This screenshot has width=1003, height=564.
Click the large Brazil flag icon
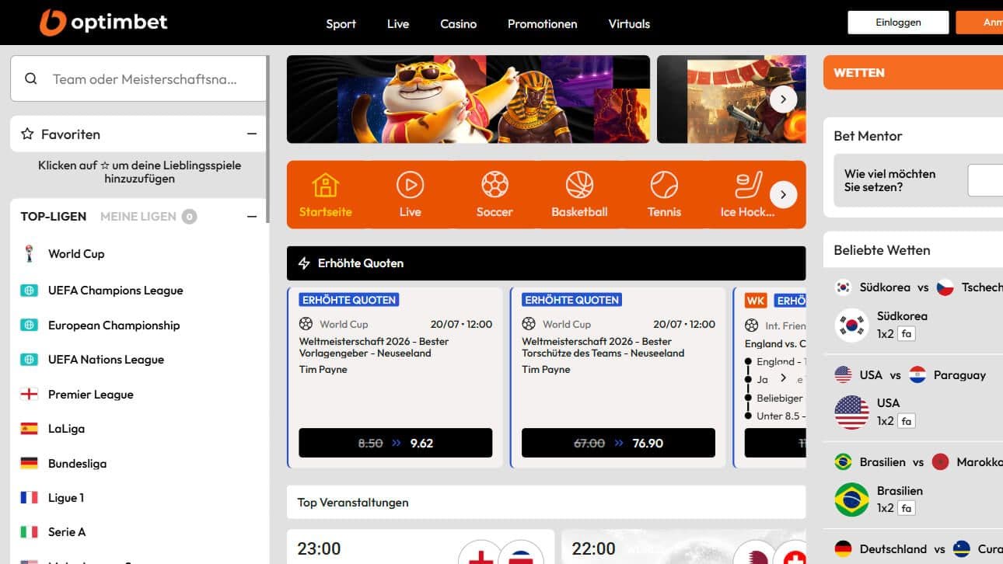click(851, 500)
